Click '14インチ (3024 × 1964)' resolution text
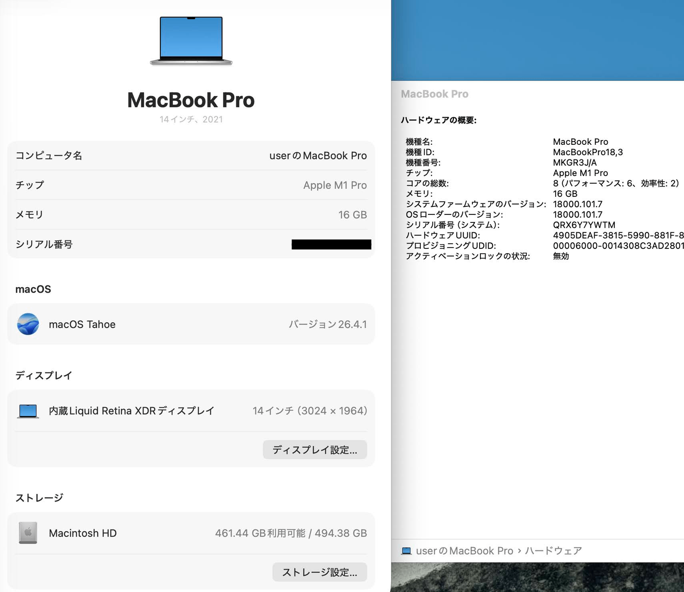Image resolution: width=684 pixels, height=592 pixels. [310, 411]
